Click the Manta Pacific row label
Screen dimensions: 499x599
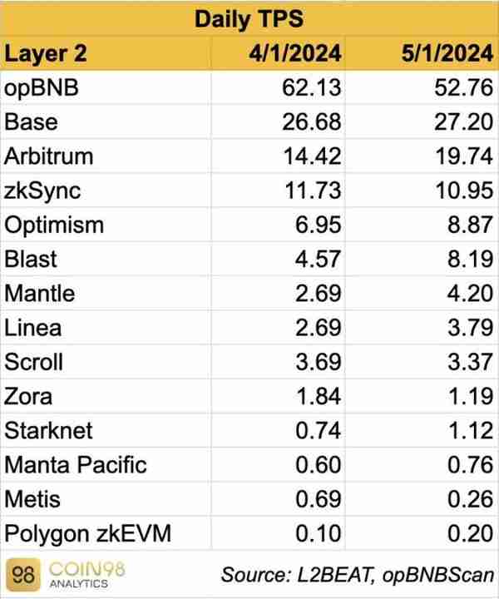(x=76, y=465)
